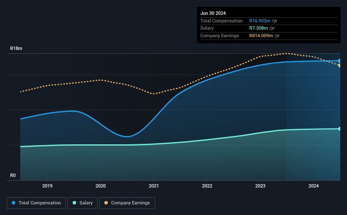Click the 2019 x-axis label

coord(47,186)
